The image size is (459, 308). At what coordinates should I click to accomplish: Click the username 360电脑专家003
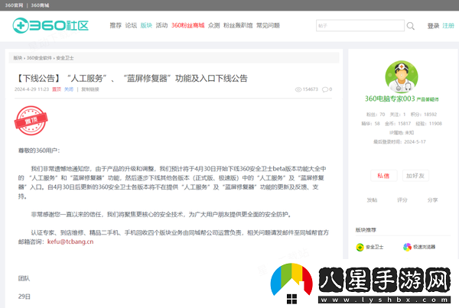point(389,99)
